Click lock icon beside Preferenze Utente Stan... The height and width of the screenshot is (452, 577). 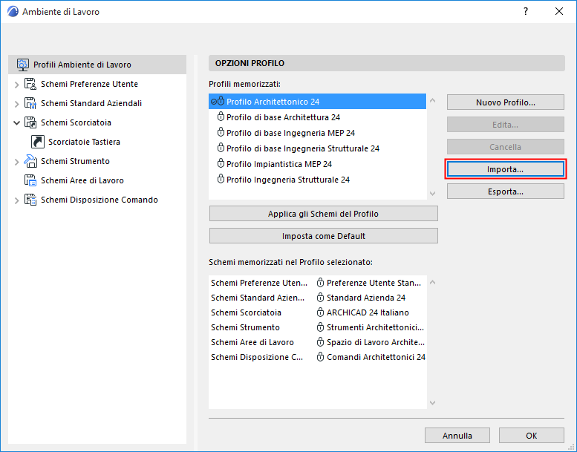(x=321, y=283)
